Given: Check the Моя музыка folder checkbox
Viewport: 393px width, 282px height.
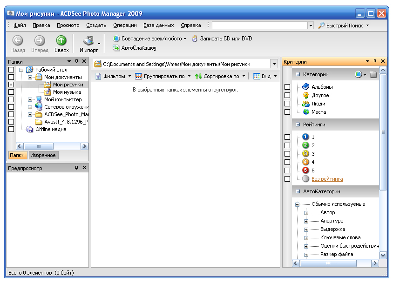Looking at the screenshot, I should point(11,92).
